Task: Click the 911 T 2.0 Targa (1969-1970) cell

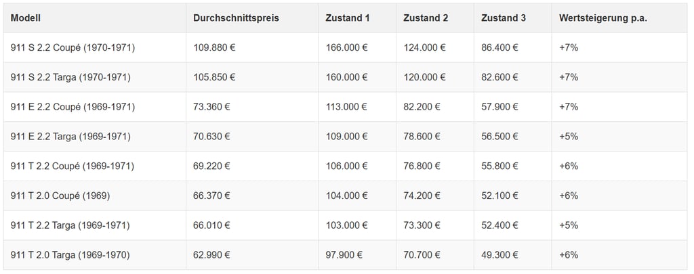Action: tap(95, 255)
